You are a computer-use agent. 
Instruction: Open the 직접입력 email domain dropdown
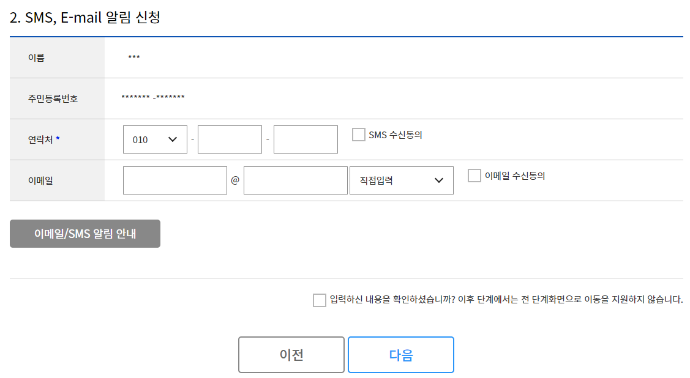pyautogui.click(x=401, y=180)
